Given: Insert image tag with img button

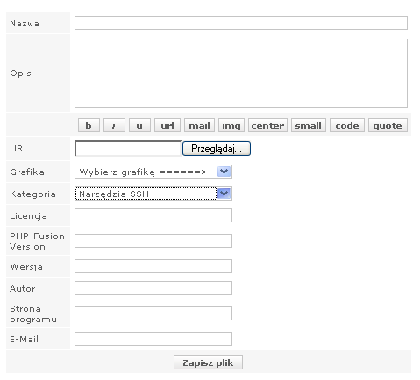Looking at the screenshot, I should click(231, 125).
